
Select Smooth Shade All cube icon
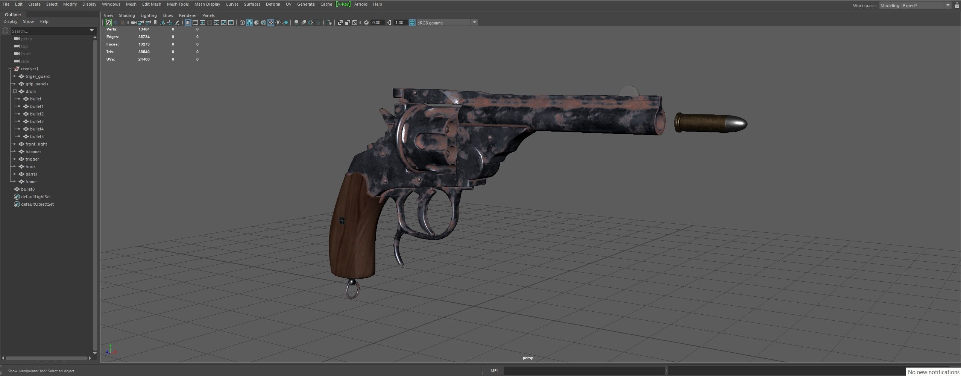[x=249, y=23]
